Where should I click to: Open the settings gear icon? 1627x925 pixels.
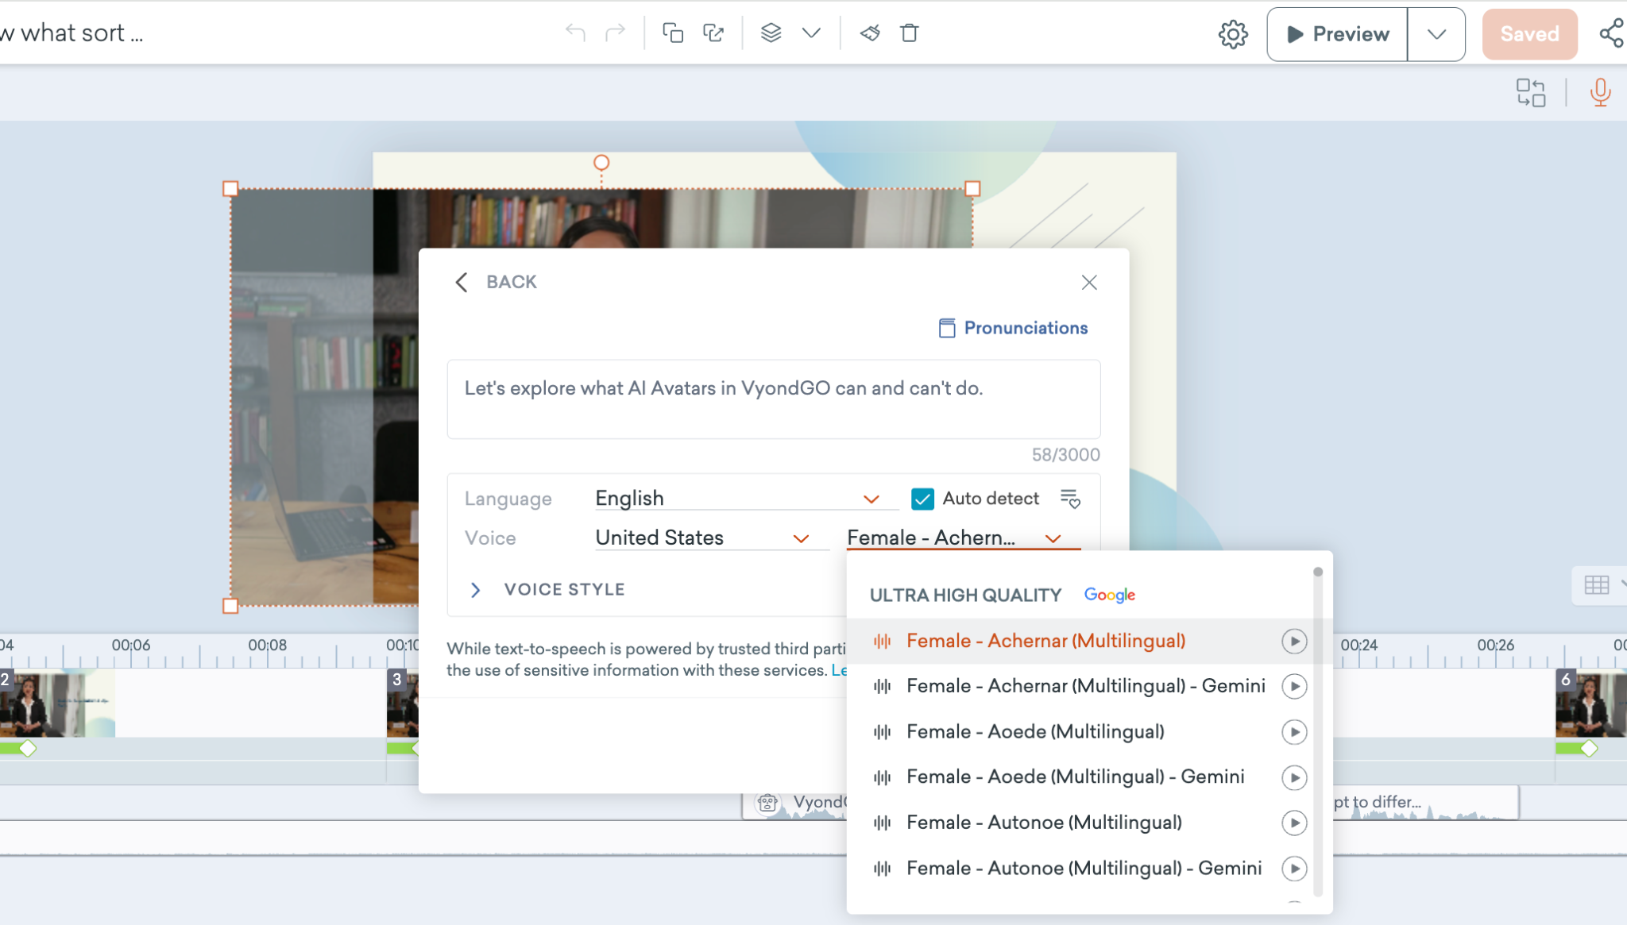1233,34
